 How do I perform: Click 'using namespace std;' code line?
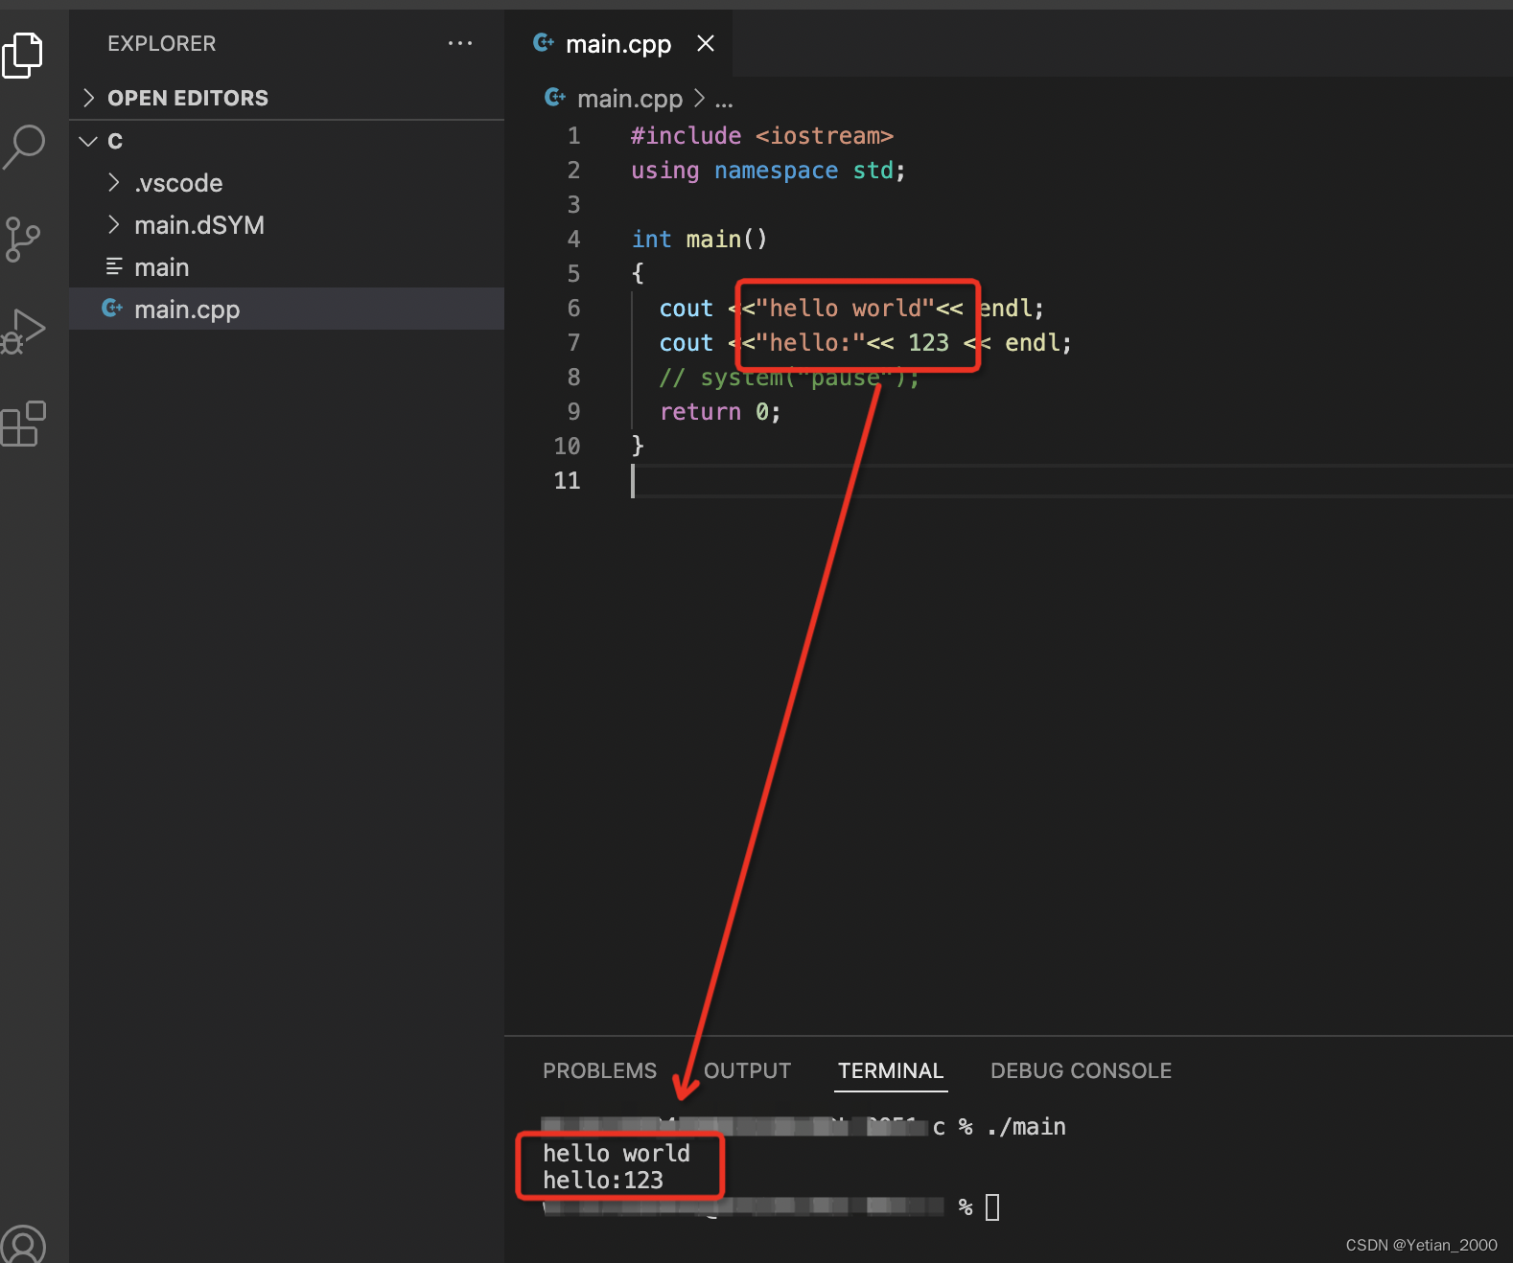pos(768,170)
